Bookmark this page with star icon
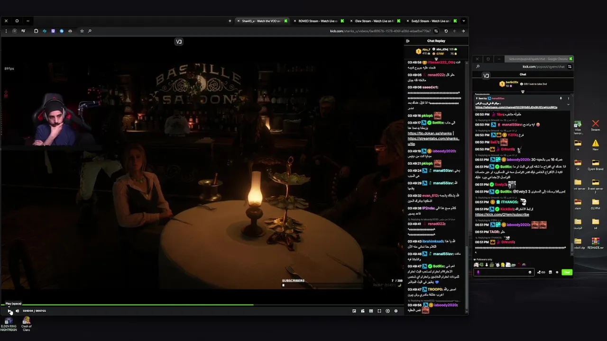Image resolution: width=607 pixels, height=341 pixels. (x=82, y=31)
